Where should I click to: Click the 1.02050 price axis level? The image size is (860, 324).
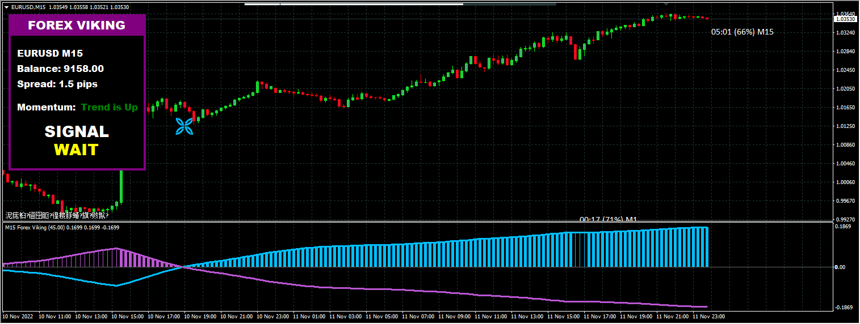[846, 89]
